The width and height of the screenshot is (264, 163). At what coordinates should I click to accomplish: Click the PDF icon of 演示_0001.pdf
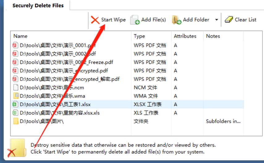tap(15, 45)
